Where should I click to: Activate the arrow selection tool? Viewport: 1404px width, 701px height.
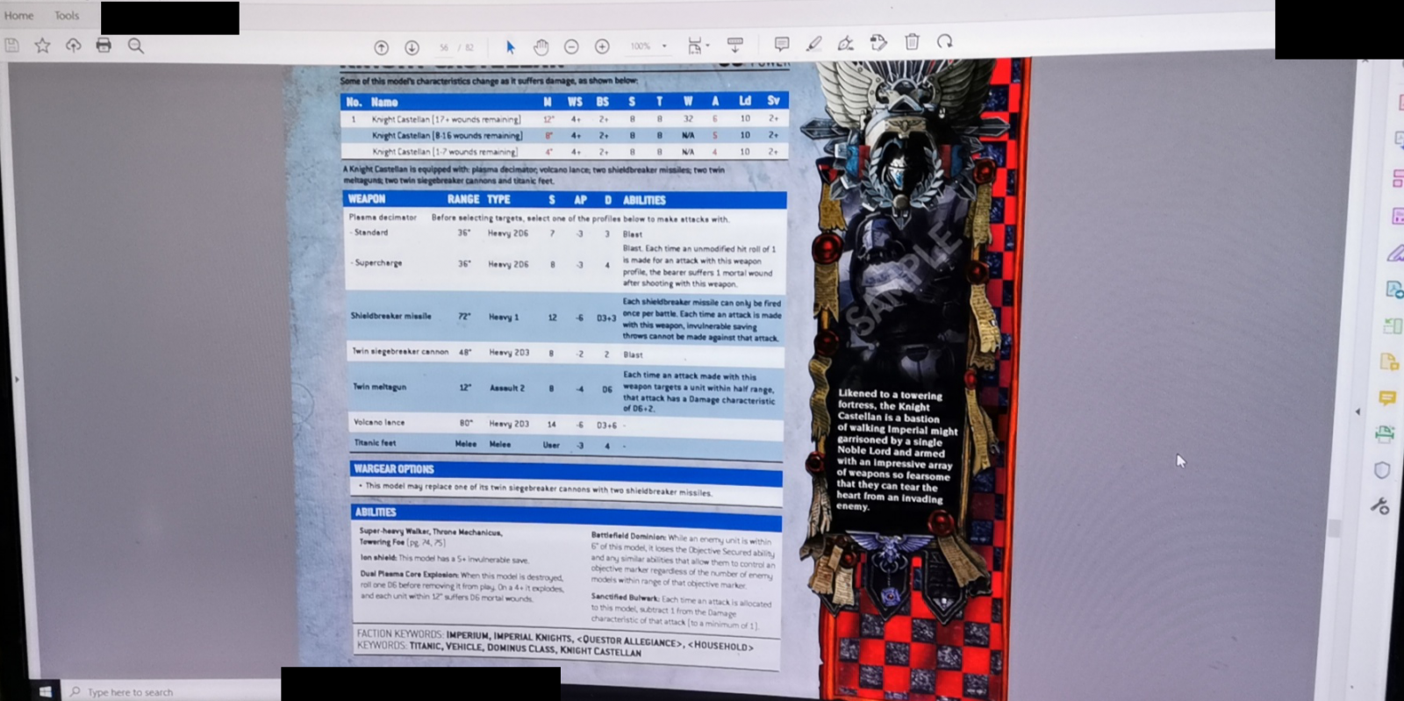coord(510,46)
